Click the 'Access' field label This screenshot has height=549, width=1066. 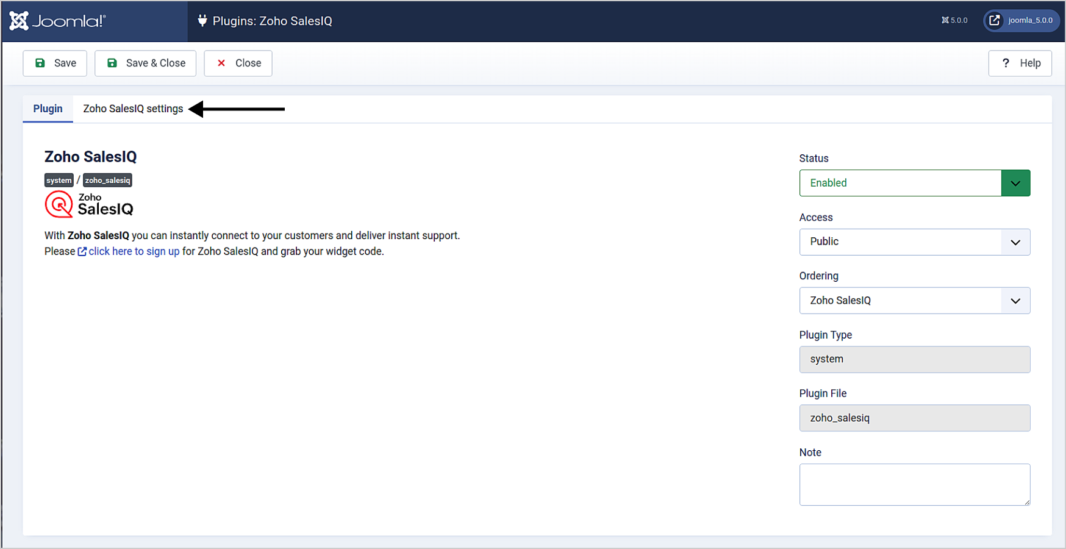pos(815,217)
